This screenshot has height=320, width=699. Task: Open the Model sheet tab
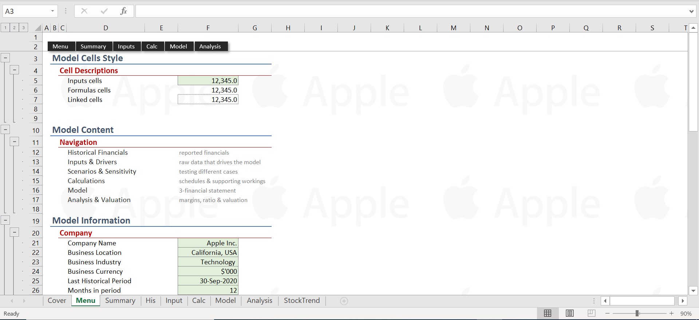pyautogui.click(x=225, y=301)
